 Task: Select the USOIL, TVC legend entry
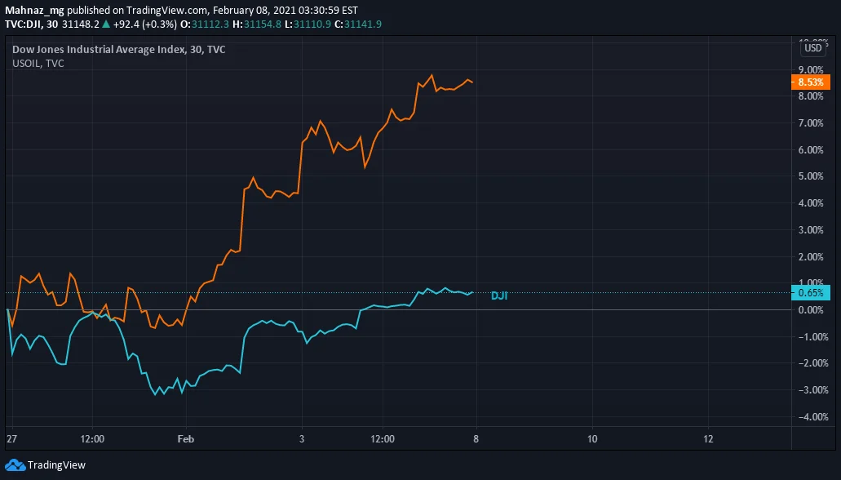(x=38, y=64)
